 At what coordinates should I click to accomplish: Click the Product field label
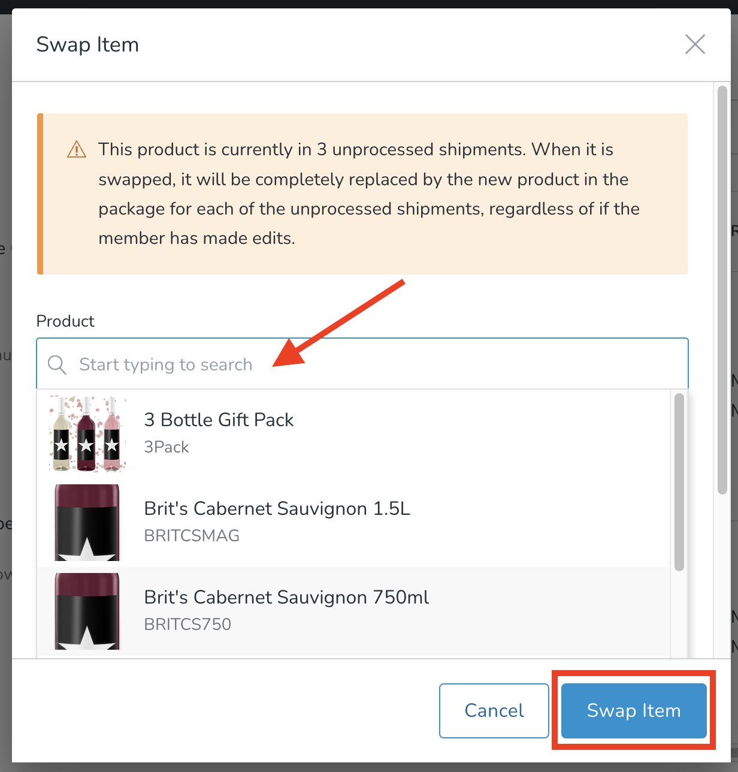click(x=65, y=321)
